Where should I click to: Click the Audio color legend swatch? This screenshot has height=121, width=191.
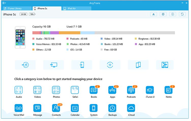33,39
